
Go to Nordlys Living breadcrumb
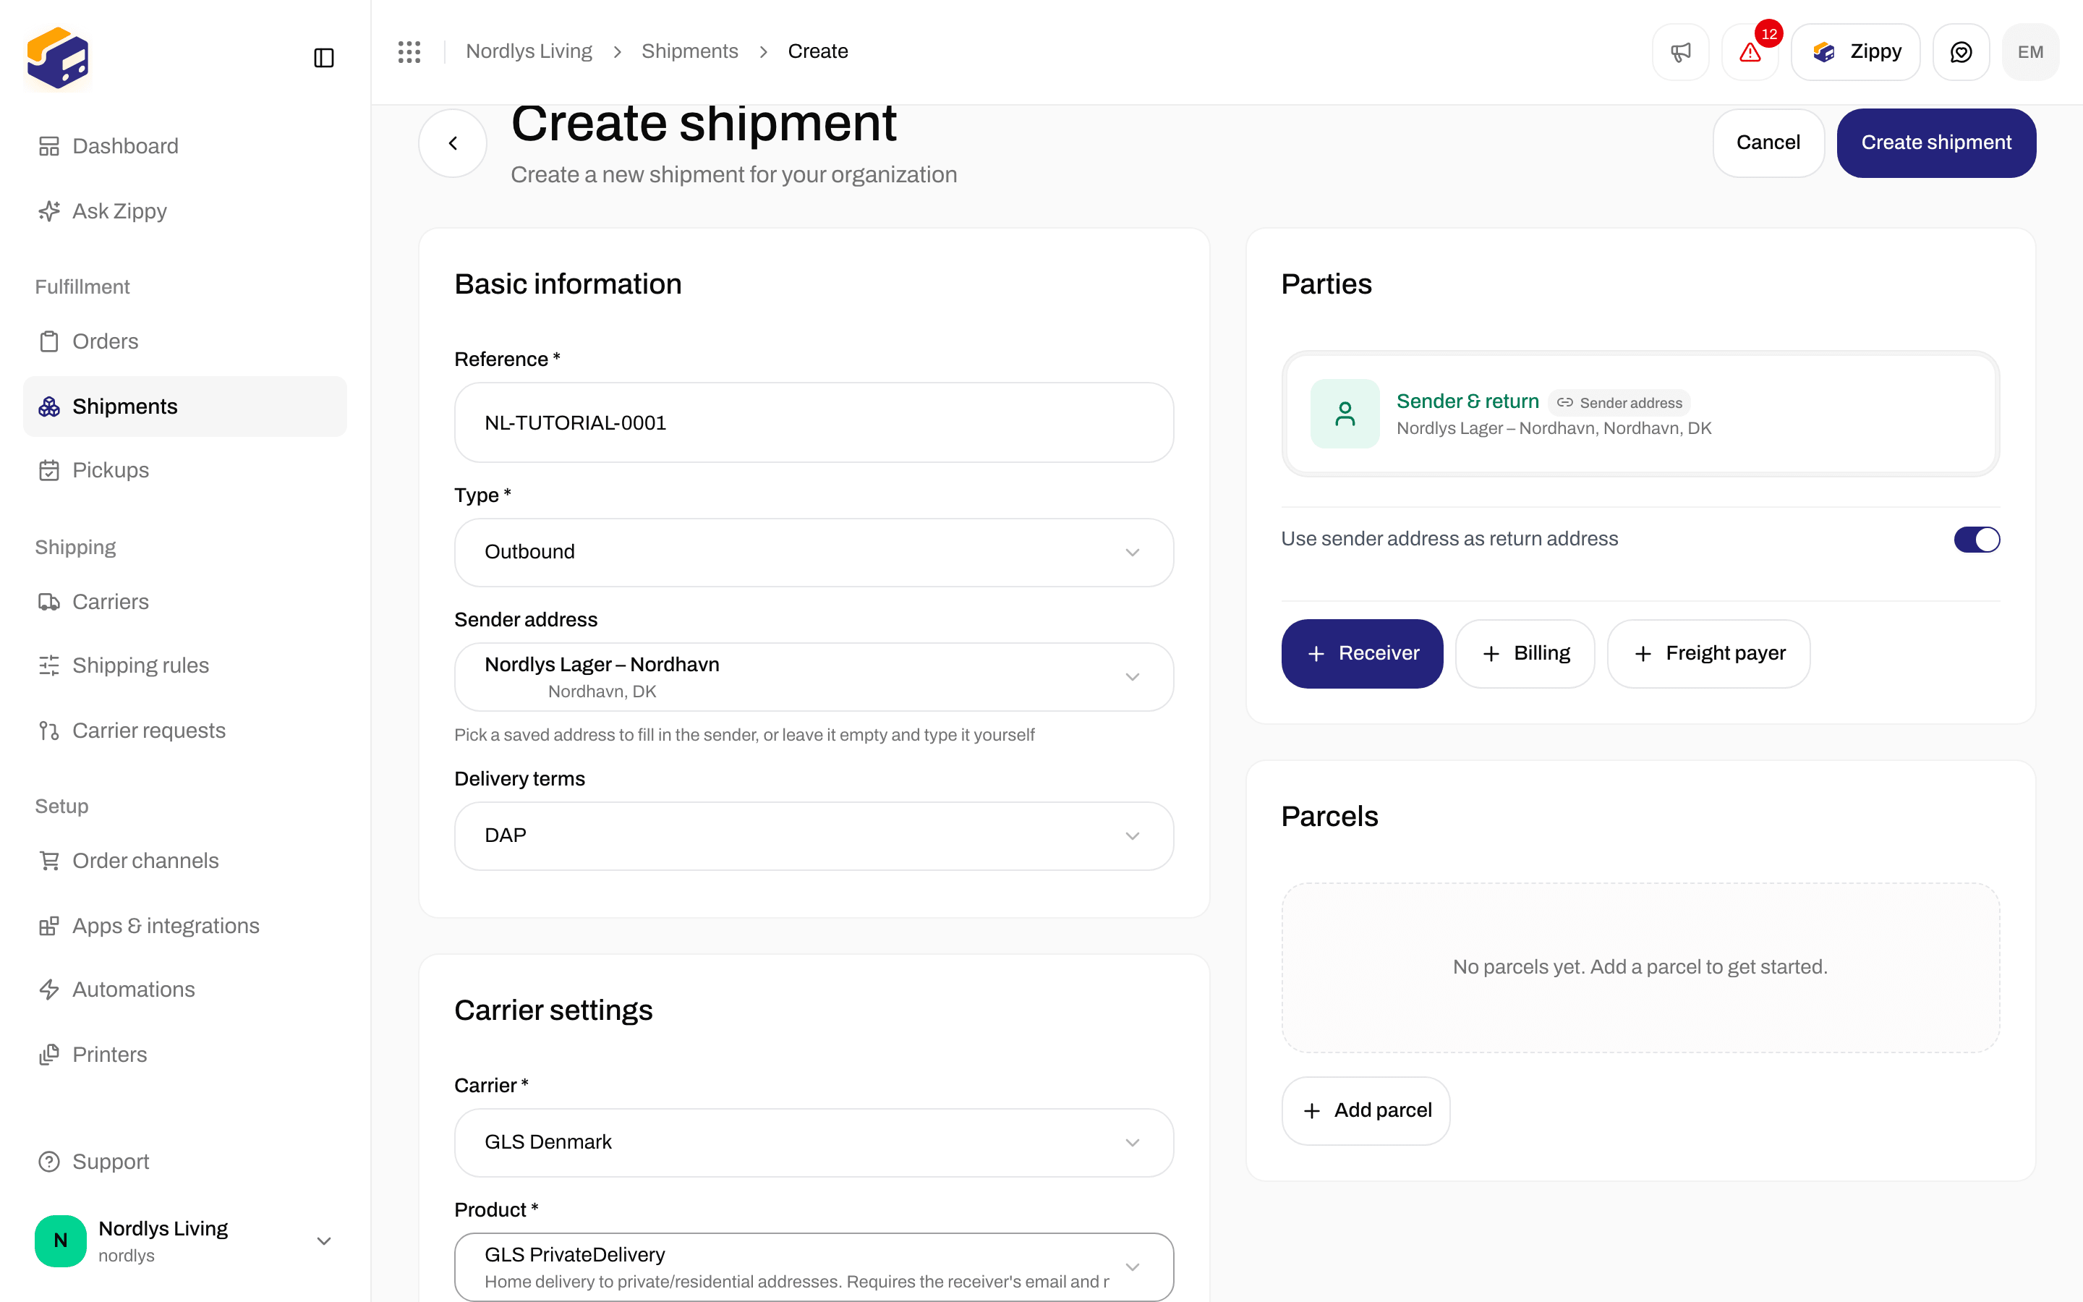pos(529,51)
